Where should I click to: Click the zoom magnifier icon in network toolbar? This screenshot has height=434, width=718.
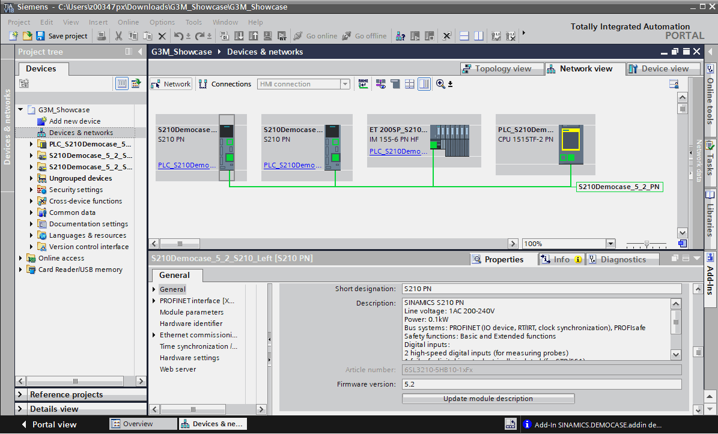(x=441, y=84)
